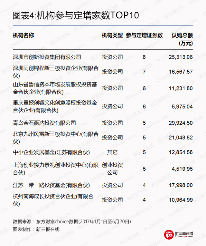Click the amount 12,854.58
Screen dimensions: 206x246
pos(181,152)
